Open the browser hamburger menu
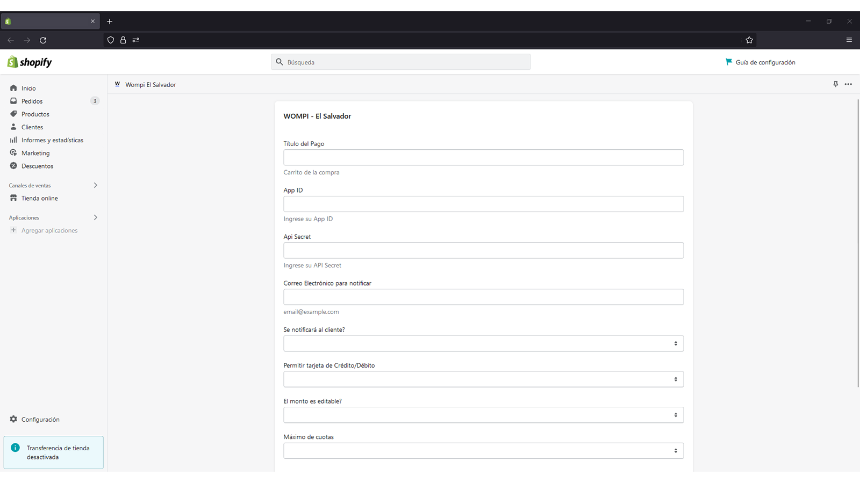This screenshot has height=483, width=860. coord(849,40)
